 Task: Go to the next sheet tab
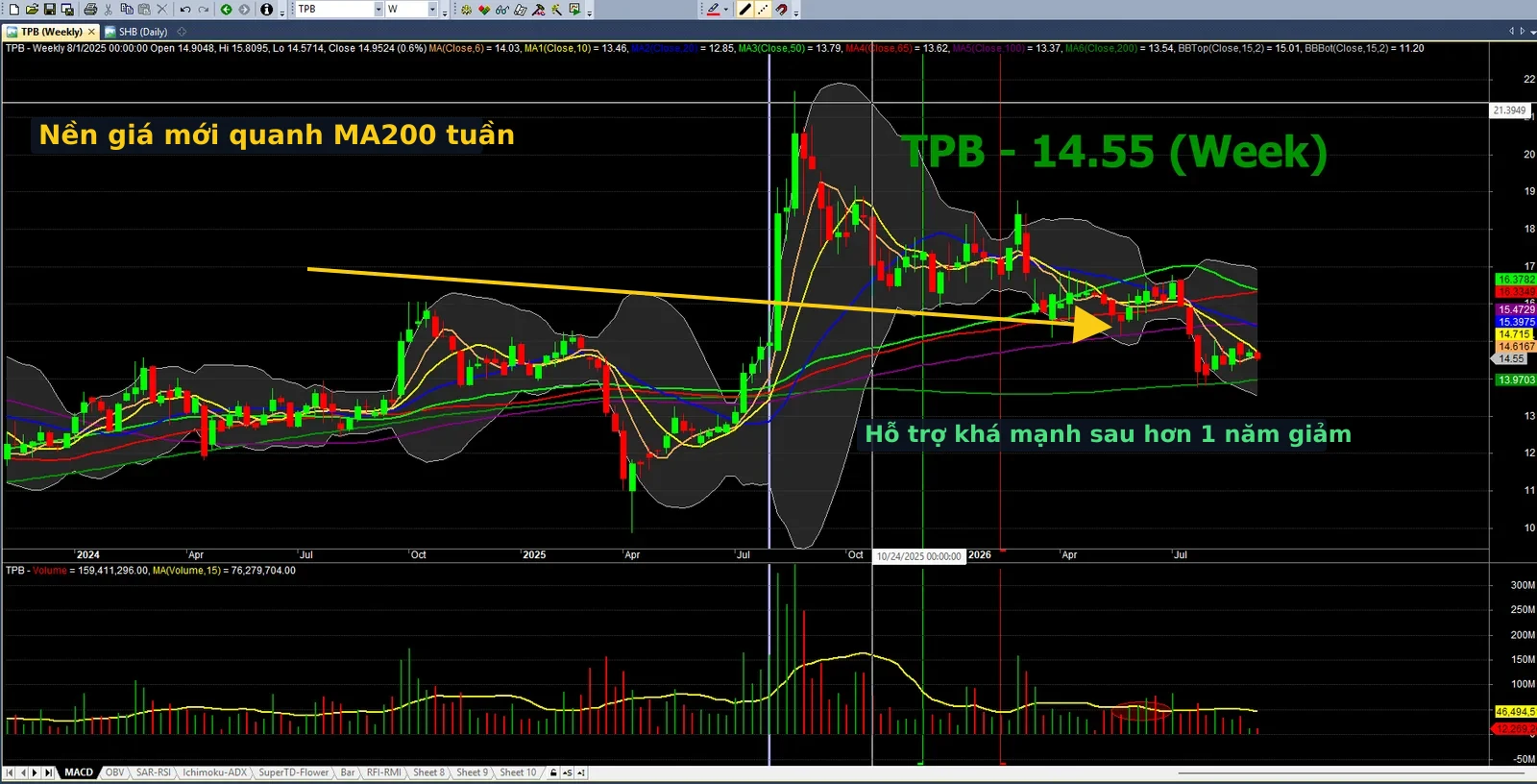[36, 772]
